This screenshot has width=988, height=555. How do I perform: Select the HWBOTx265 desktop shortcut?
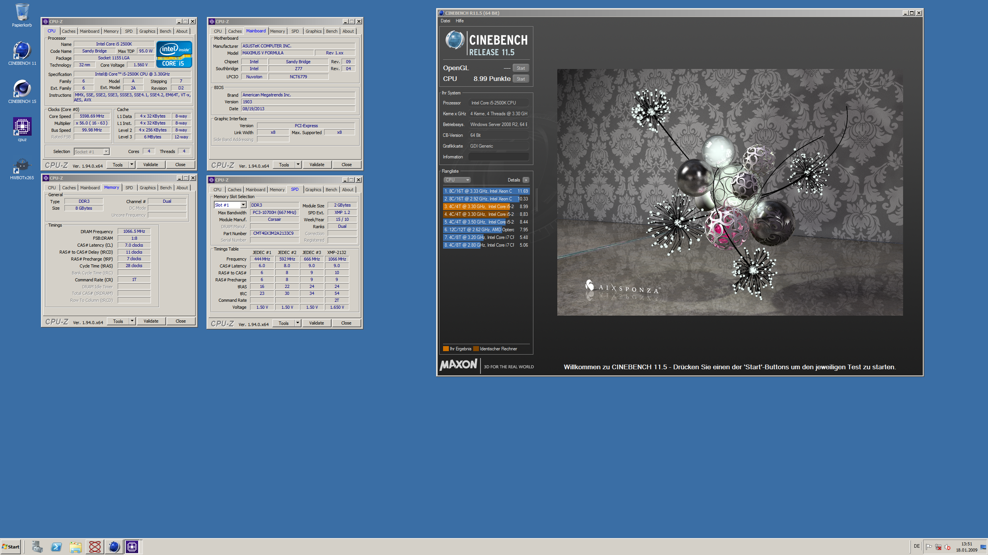click(x=22, y=168)
